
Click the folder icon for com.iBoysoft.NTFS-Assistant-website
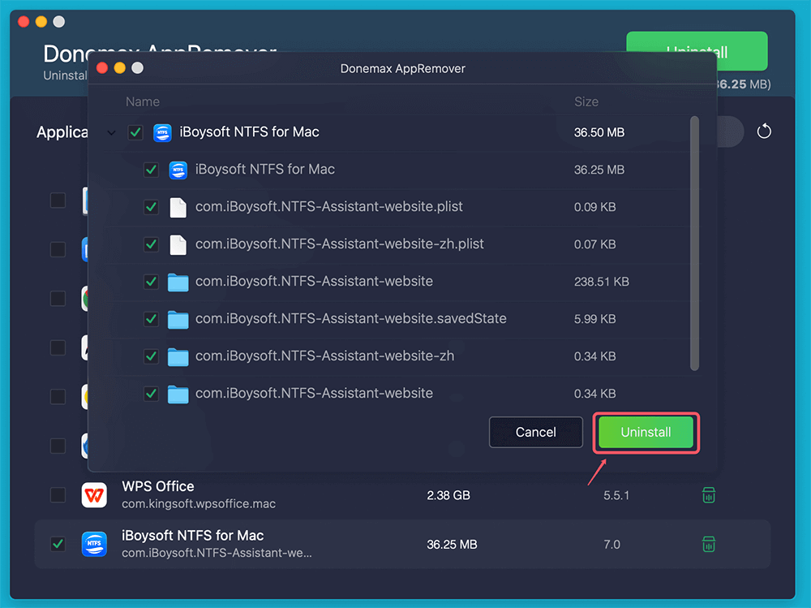178,282
